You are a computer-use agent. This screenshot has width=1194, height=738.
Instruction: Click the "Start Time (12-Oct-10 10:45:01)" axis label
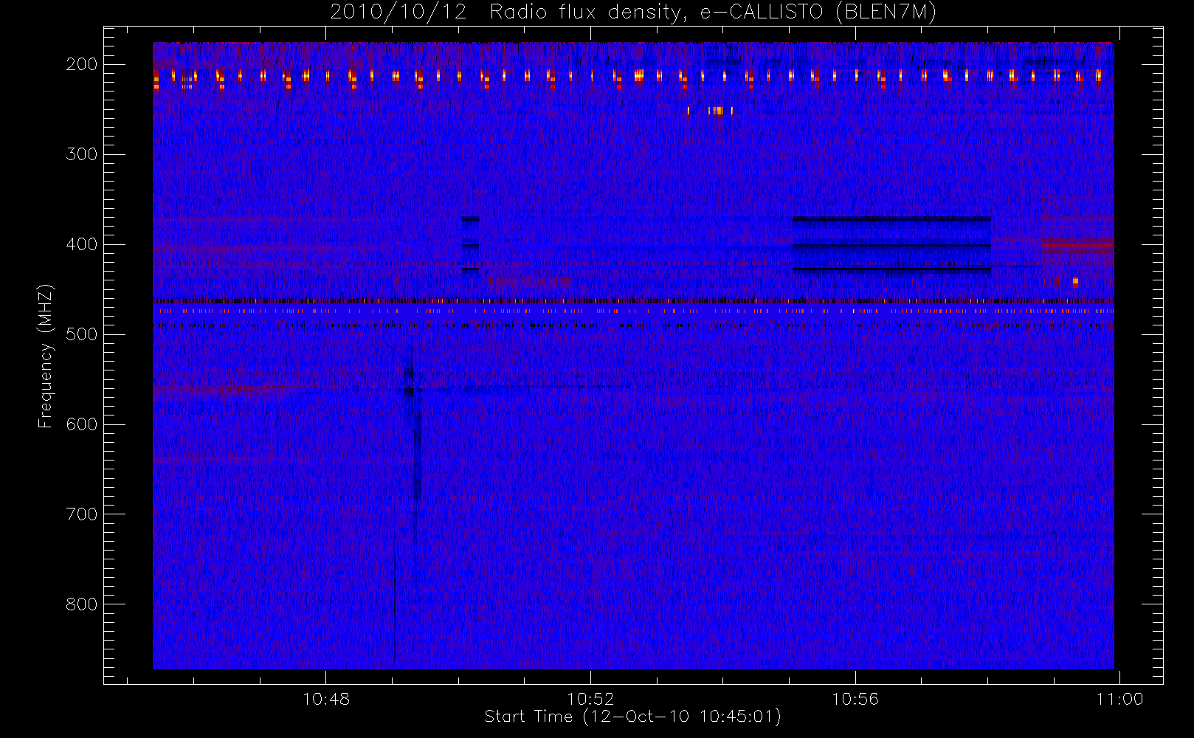tap(632, 717)
